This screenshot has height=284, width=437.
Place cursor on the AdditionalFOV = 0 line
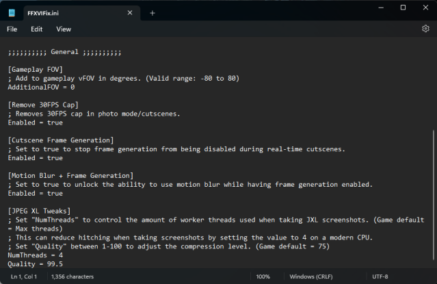click(41, 87)
